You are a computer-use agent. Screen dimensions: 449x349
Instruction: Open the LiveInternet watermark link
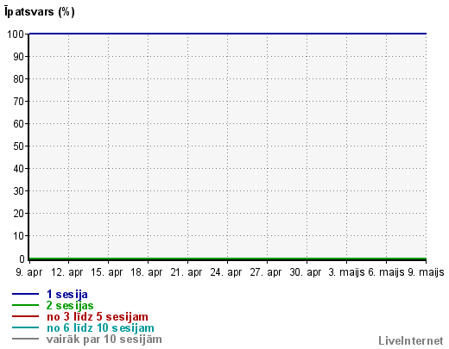point(411,340)
